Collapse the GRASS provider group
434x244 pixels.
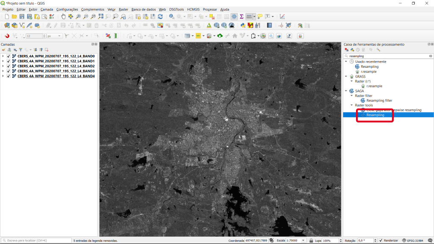click(346, 76)
